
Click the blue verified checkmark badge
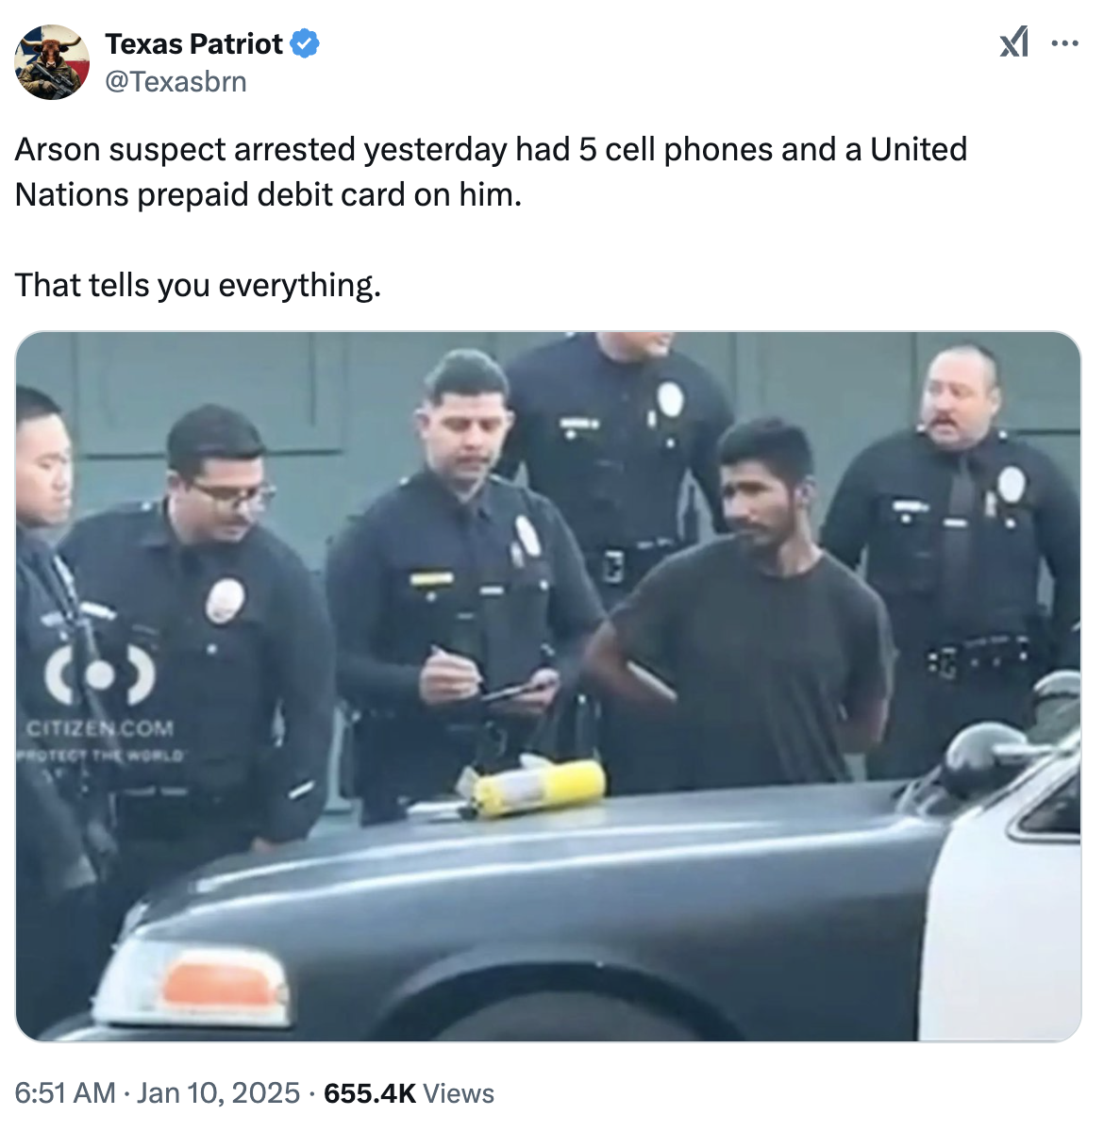(304, 43)
